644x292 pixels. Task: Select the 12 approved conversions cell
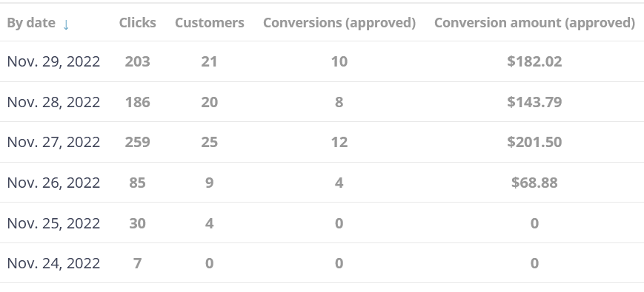click(339, 142)
